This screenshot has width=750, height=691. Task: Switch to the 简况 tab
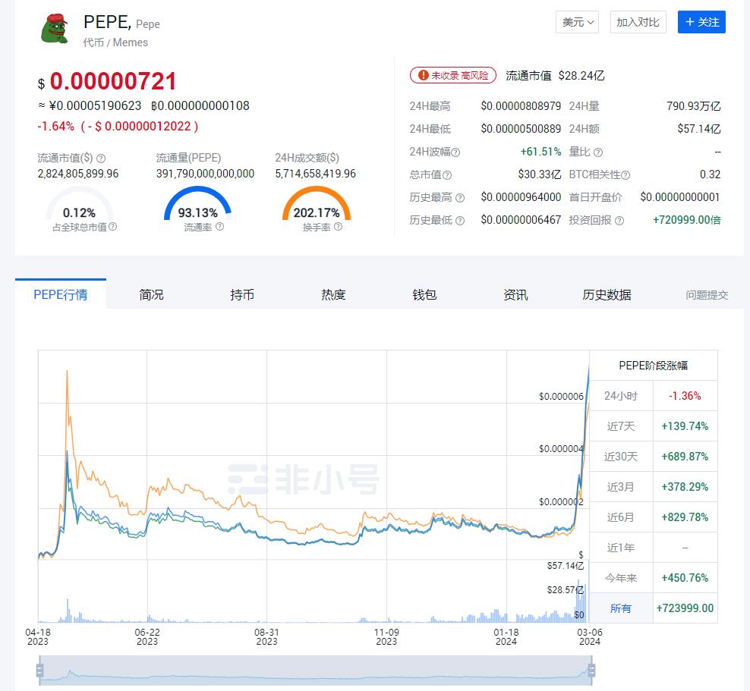(152, 294)
